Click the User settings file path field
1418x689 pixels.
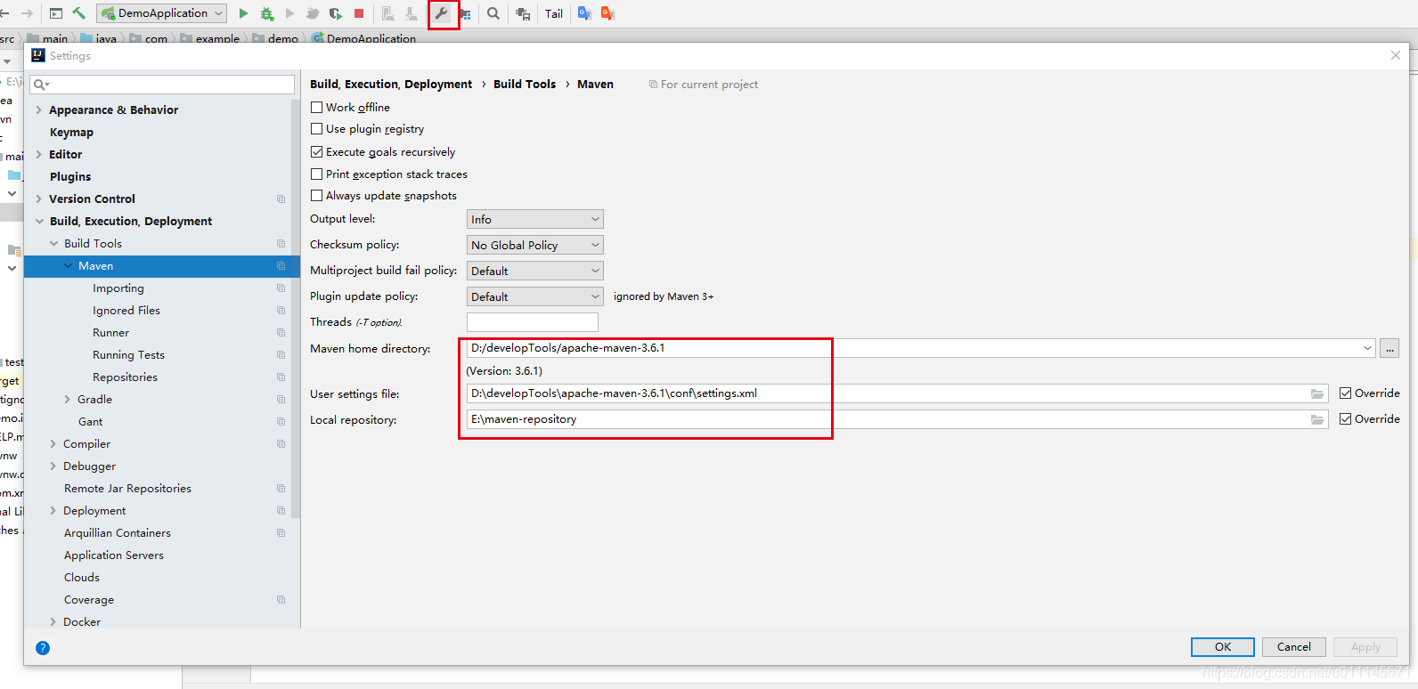897,393
